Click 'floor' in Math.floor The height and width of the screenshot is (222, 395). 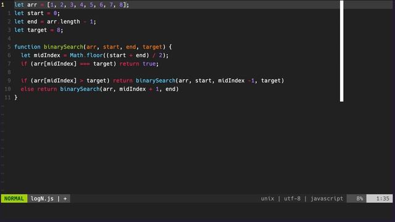pos(95,55)
